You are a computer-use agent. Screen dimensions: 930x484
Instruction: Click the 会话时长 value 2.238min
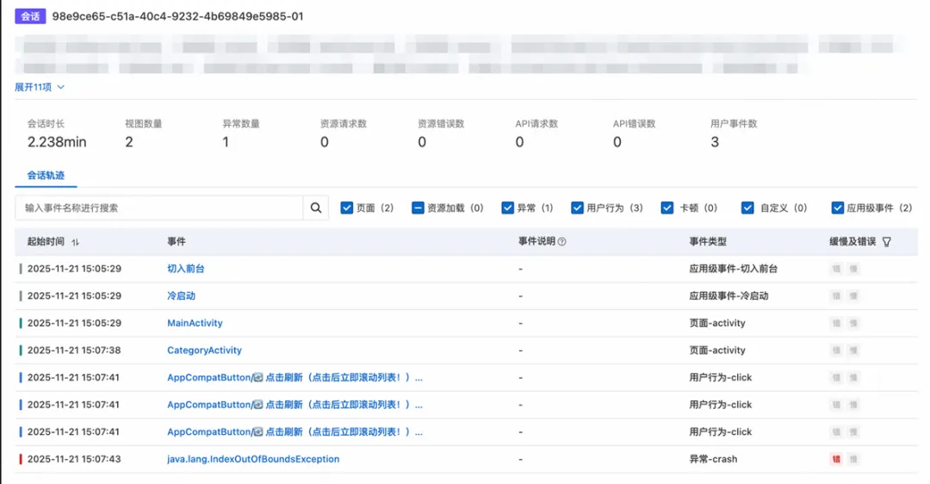pos(57,142)
